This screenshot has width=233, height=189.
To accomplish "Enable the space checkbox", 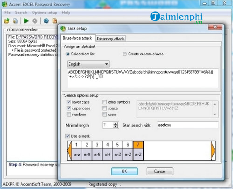I will (x=104, y=108).
